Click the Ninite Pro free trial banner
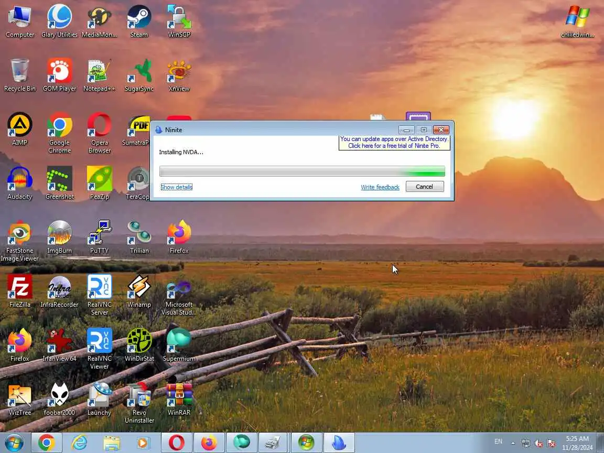This screenshot has height=453, width=604. coord(394,142)
